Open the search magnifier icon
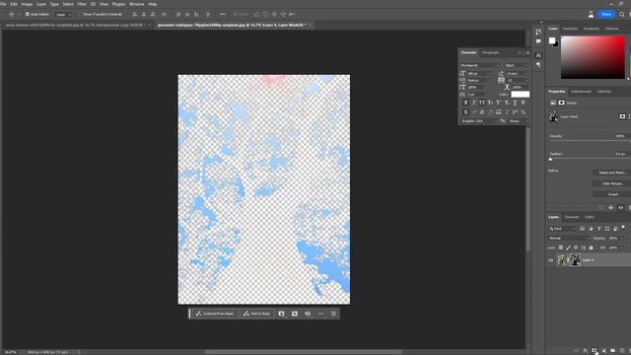The height and width of the screenshot is (355, 631). pyautogui.click(x=622, y=14)
